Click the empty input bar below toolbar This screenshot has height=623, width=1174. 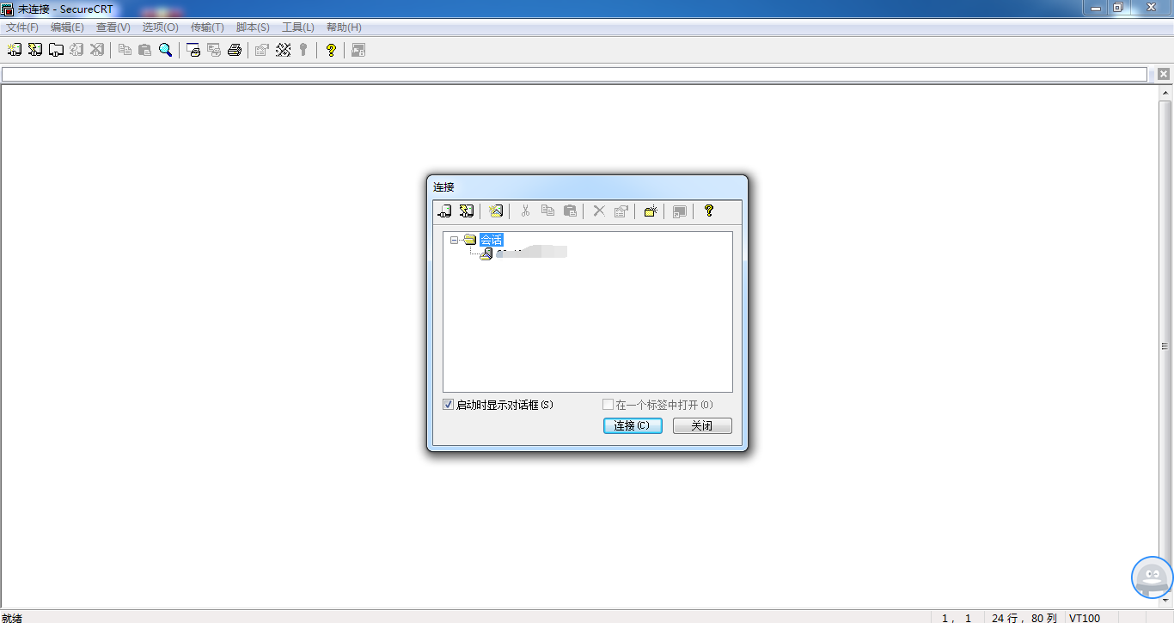pyautogui.click(x=574, y=75)
